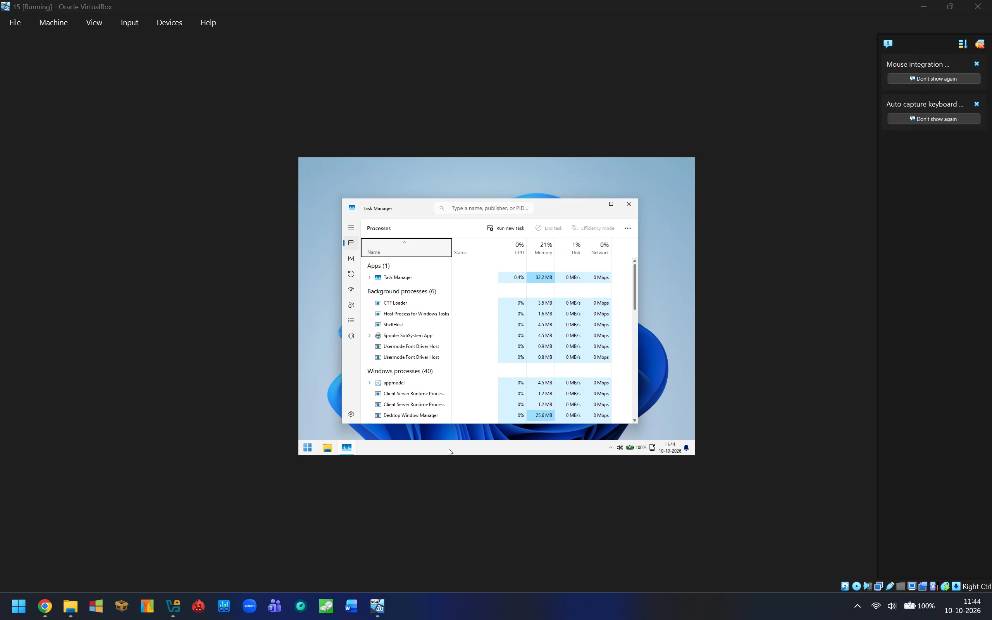Open Task Manager more options ellipsis
This screenshot has width=992, height=620.
(x=628, y=228)
